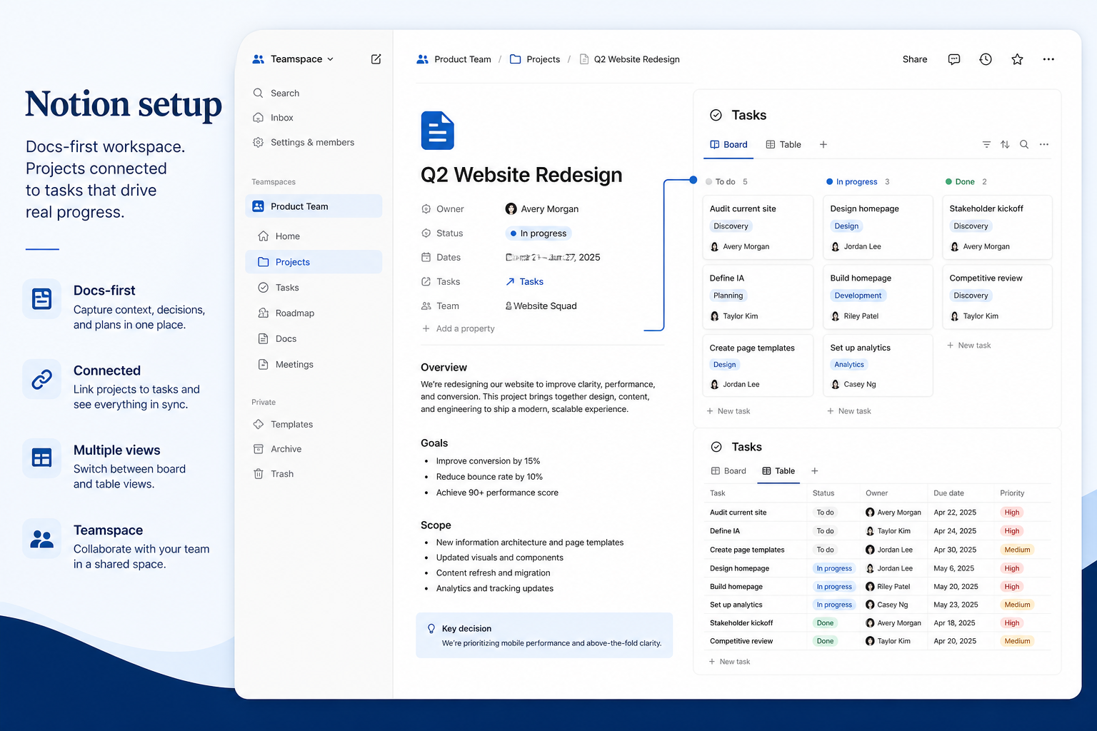Open Tasks board more options

[x=1044, y=145]
